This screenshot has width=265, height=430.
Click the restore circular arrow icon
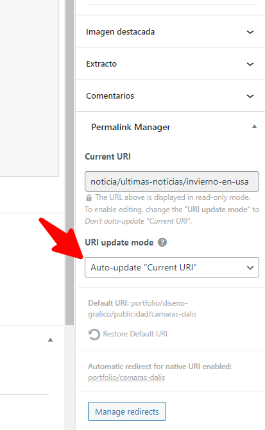94,335
